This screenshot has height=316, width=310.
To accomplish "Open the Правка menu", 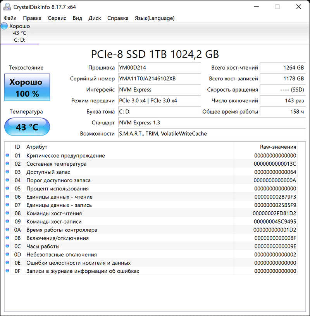I will [32, 18].
